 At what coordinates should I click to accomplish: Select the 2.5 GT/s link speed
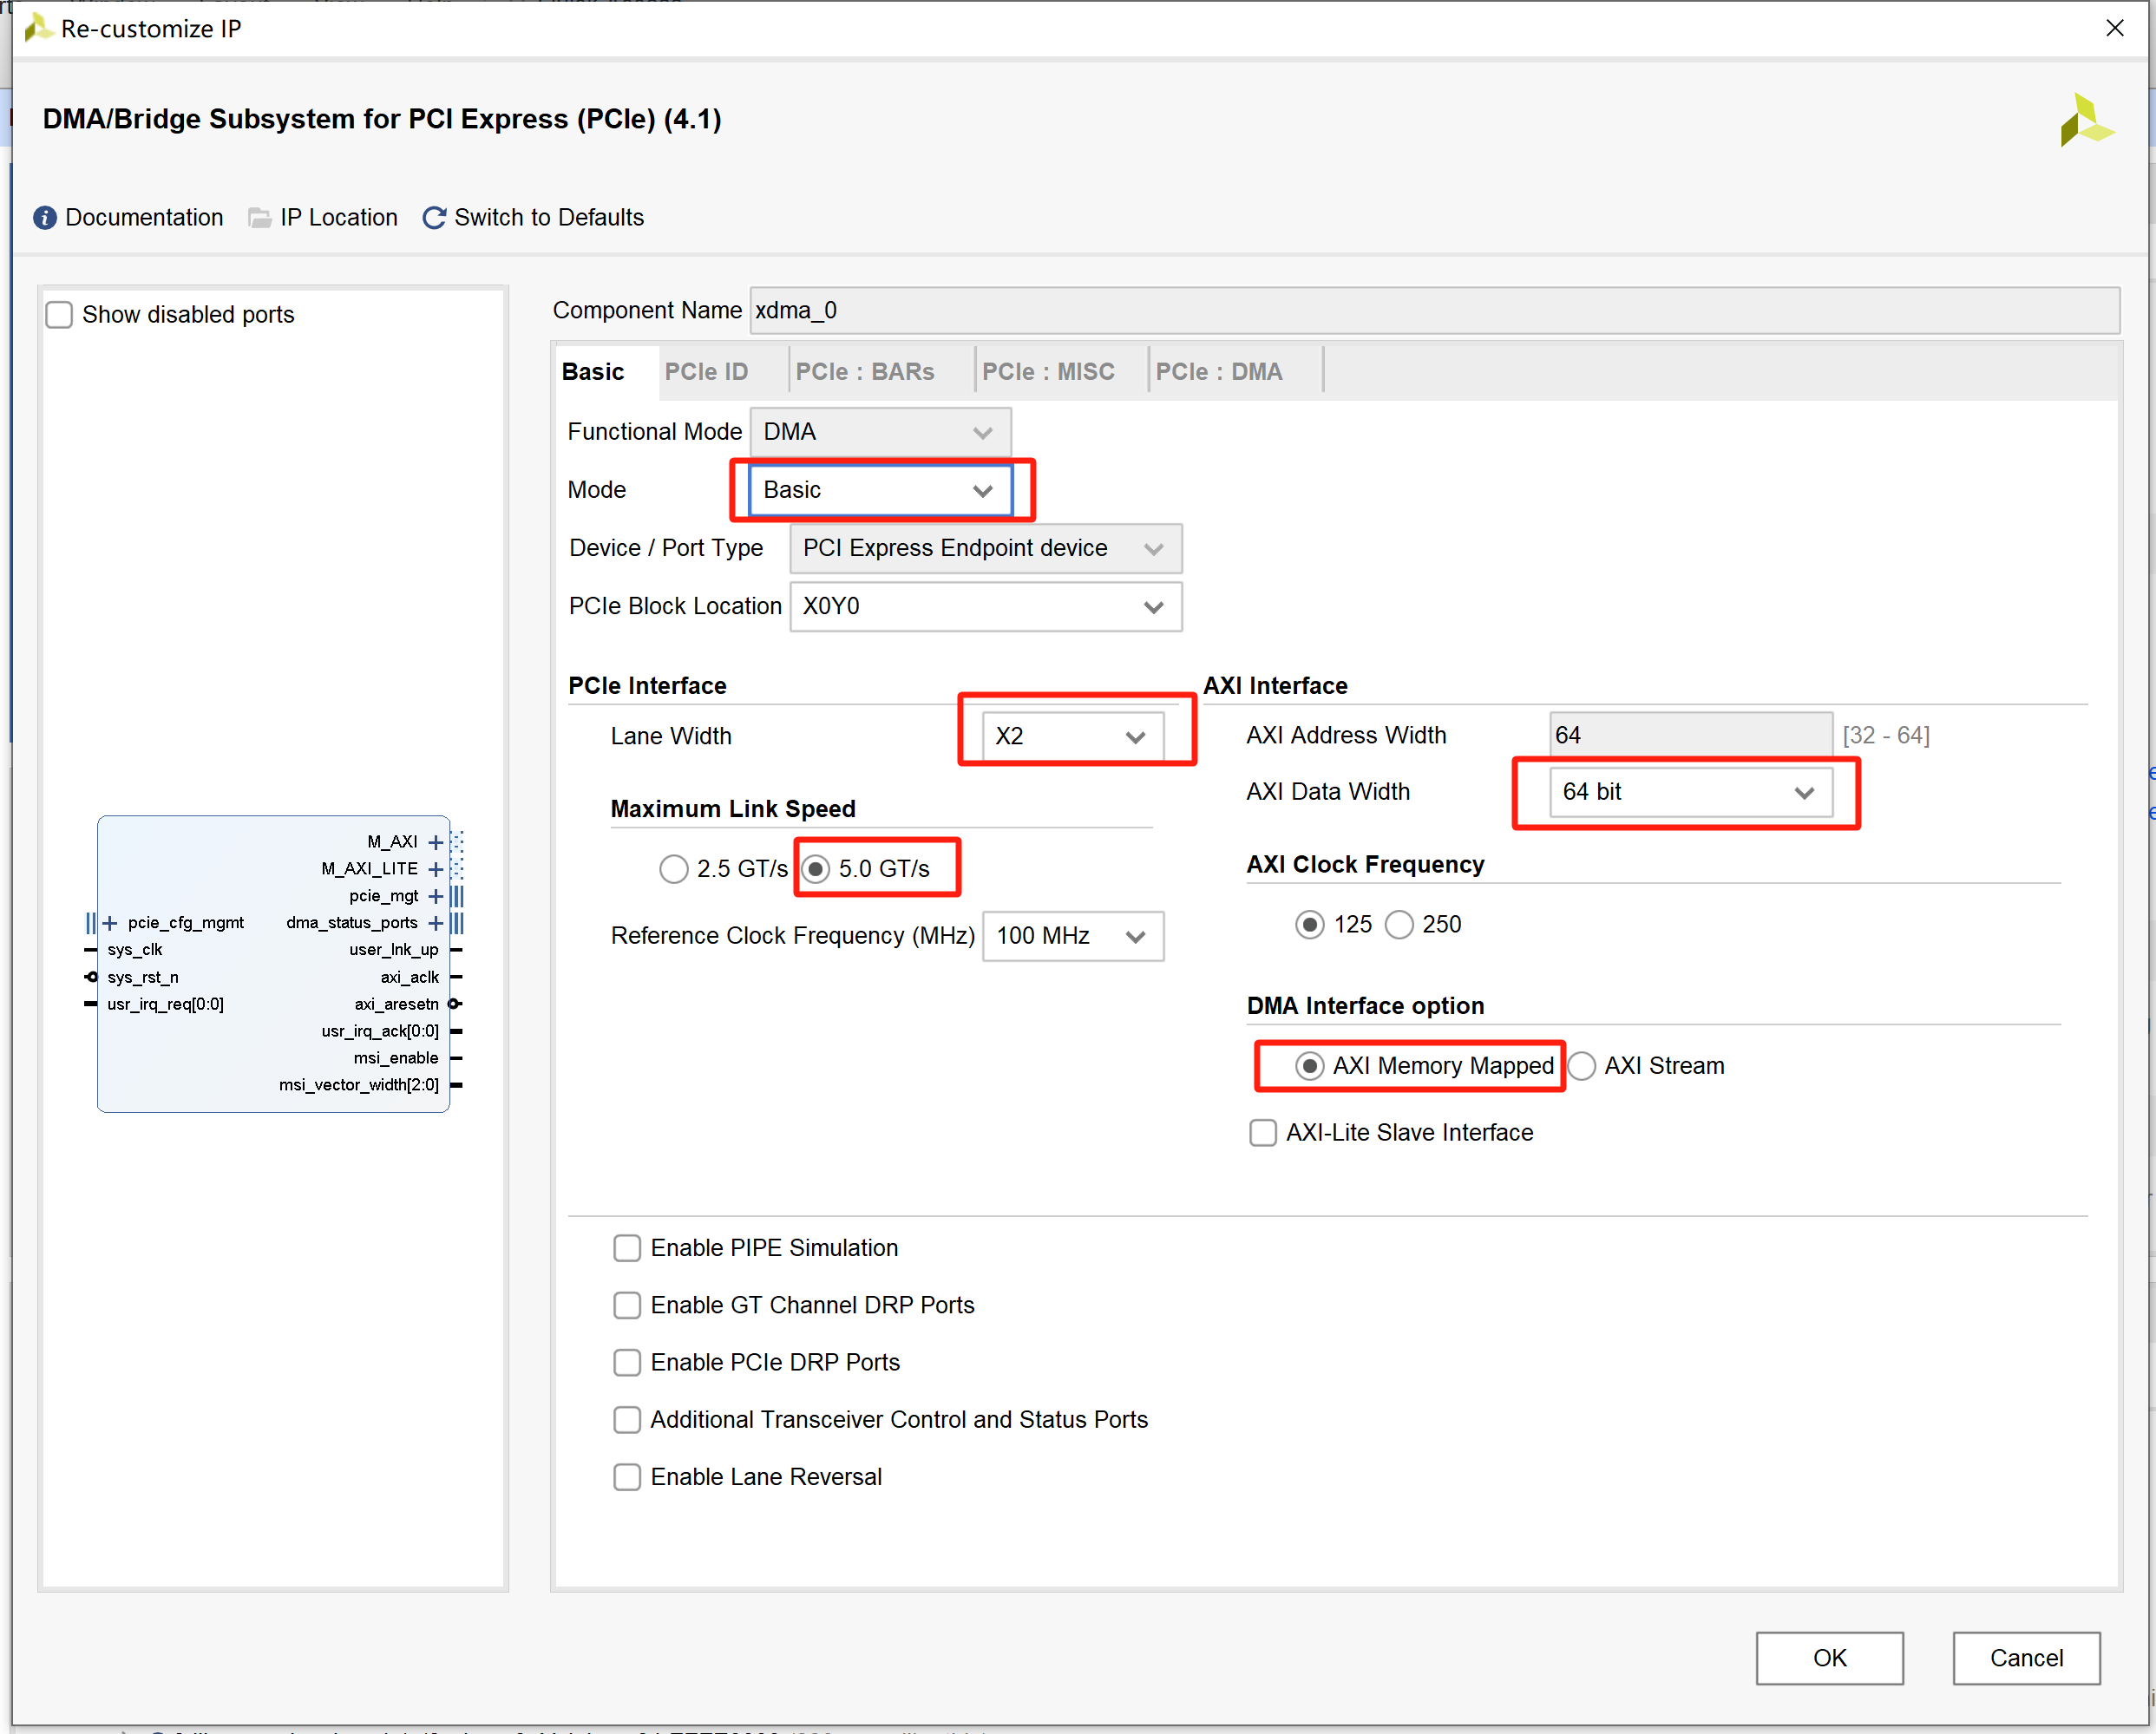coord(673,868)
